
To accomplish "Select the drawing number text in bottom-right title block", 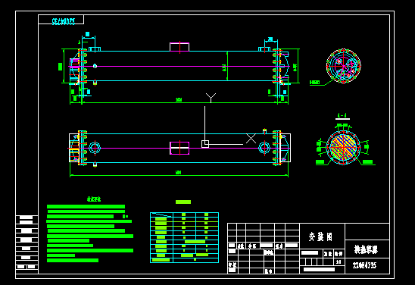I will [364, 265].
